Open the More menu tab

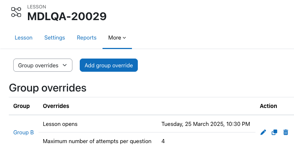pyautogui.click(x=117, y=38)
